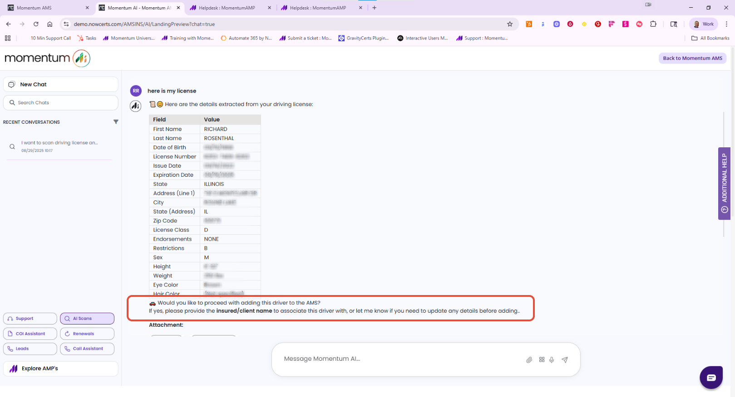Viewport: 735px width, 397px height.
Task: Click the site information icon in address bar
Action: point(66,24)
